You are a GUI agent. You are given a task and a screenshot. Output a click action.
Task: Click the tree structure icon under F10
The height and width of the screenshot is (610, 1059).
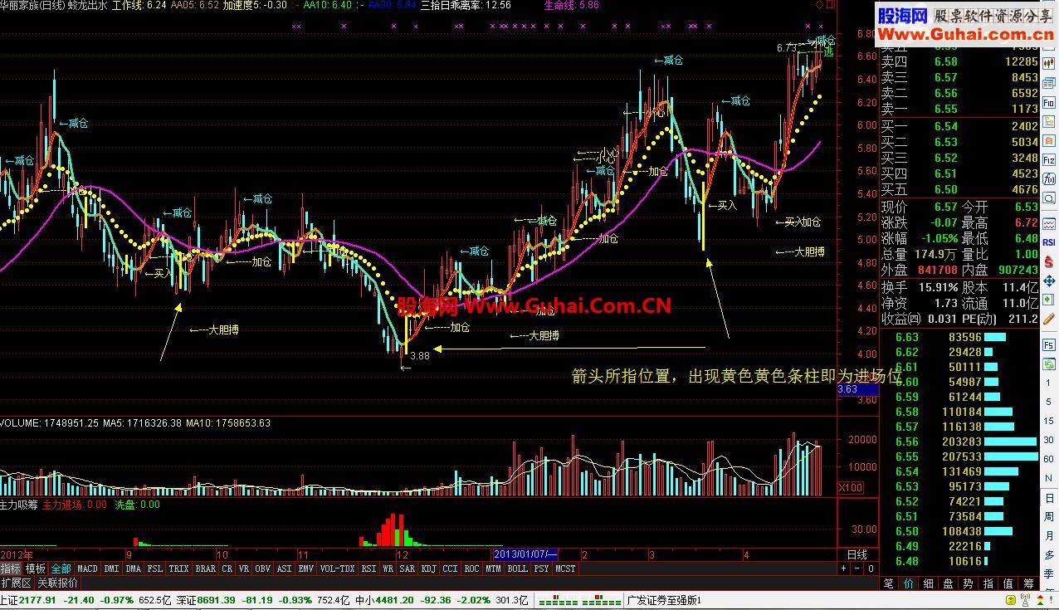(x=1049, y=123)
